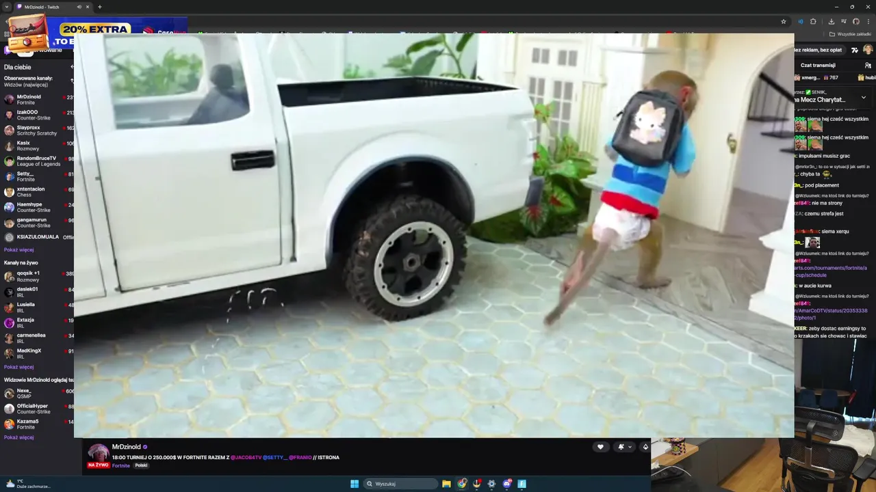The width and height of the screenshot is (876, 492).
Task: Open xntentacion channel in sidebar
Action: (x=38, y=191)
